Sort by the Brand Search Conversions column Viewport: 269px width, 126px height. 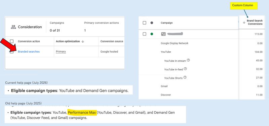click(x=255, y=22)
